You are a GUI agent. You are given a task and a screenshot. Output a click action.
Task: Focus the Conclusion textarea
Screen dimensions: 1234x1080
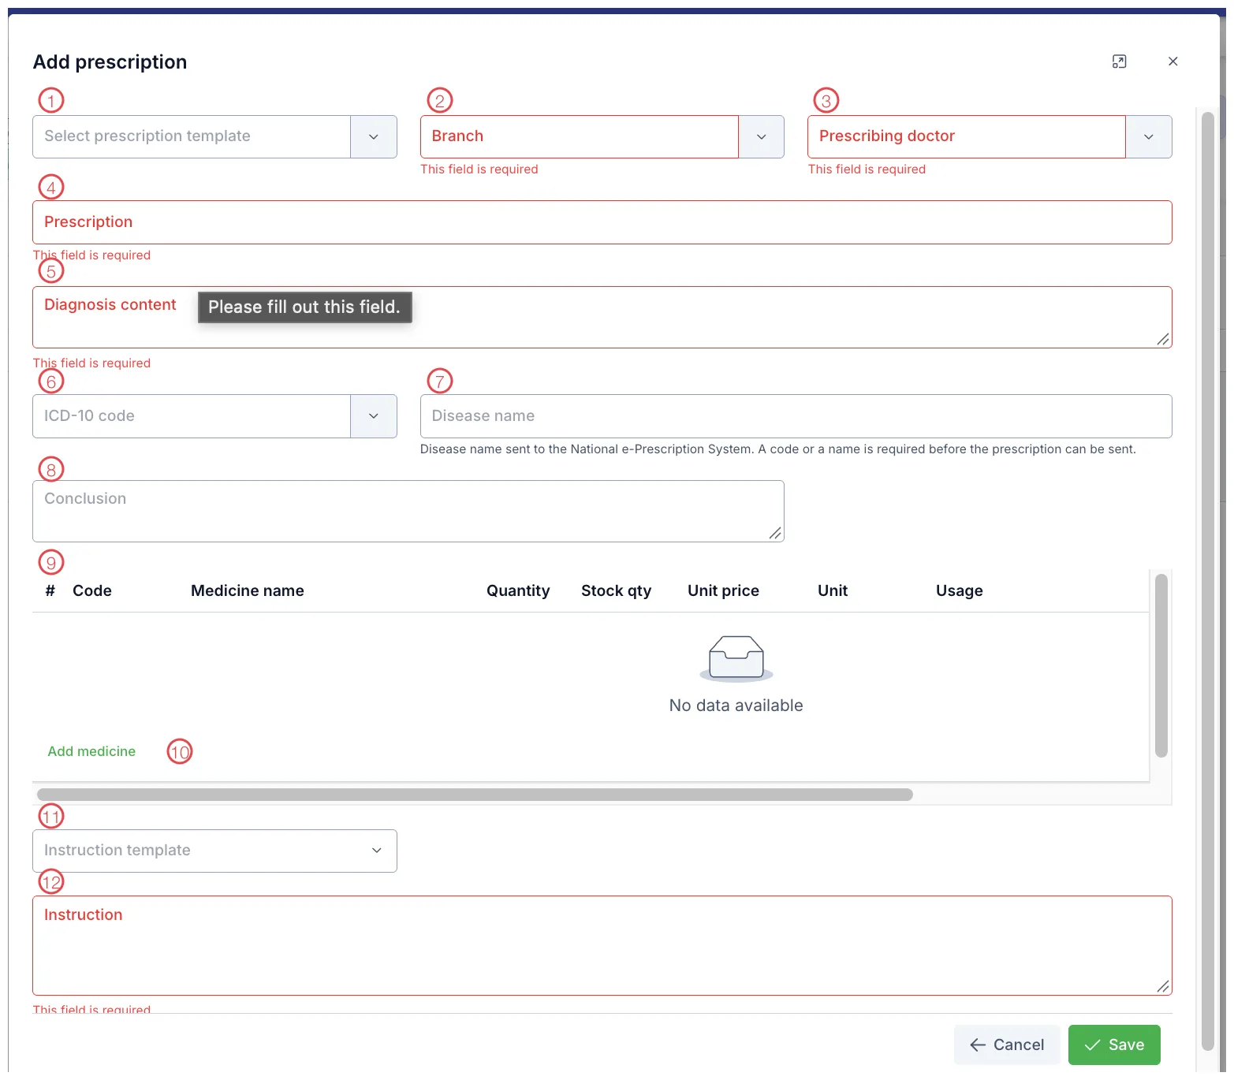[x=408, y=511]
